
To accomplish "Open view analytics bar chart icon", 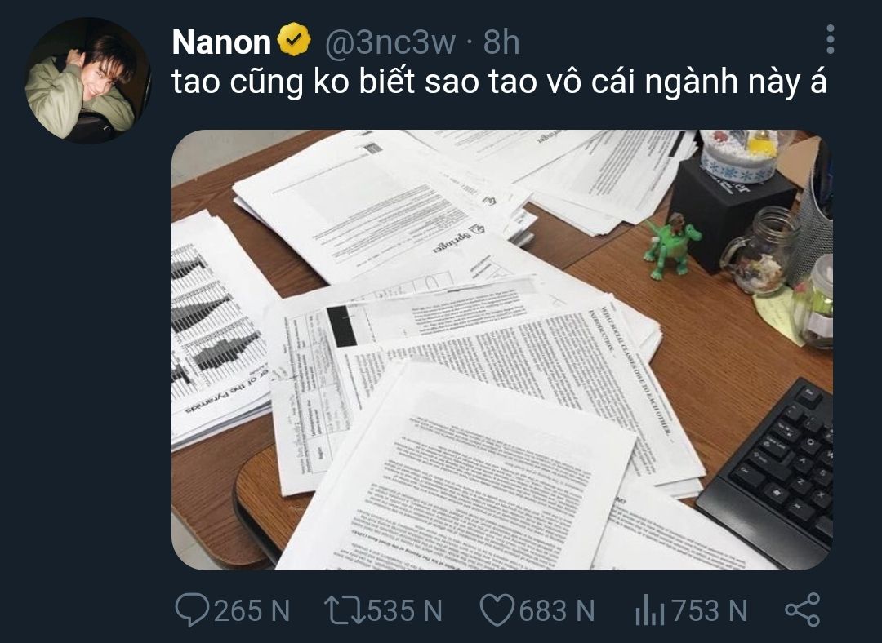I will tap(650, 611).
